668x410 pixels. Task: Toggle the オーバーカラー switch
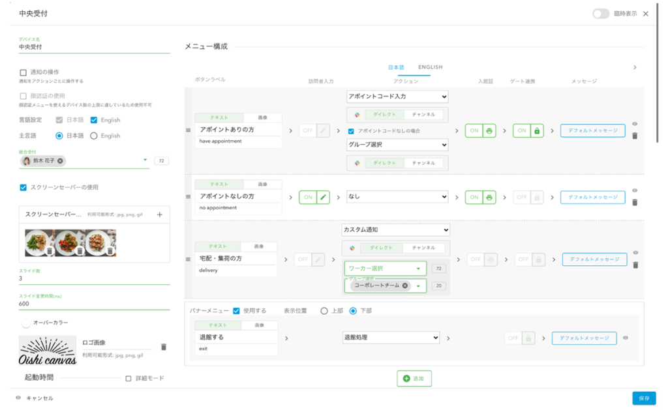[27, 323]
